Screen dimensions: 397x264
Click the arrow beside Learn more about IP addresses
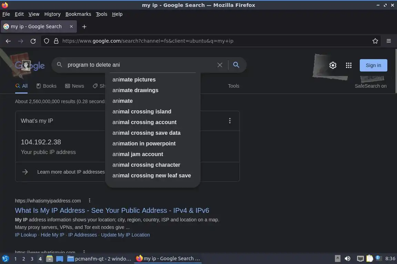click(25, 172)
